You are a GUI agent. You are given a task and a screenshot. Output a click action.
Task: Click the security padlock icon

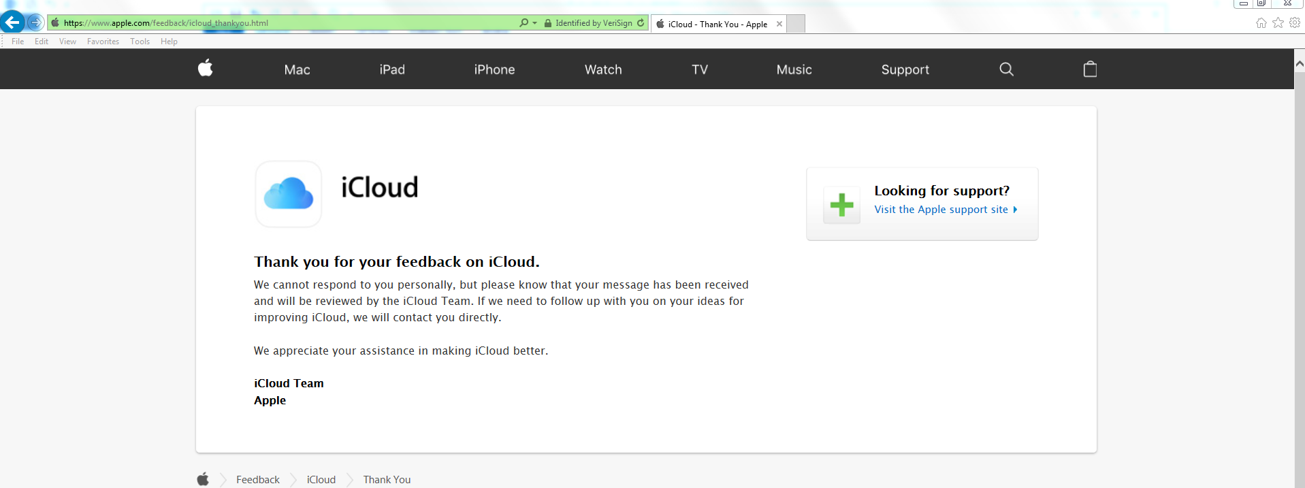pos(547,23)
